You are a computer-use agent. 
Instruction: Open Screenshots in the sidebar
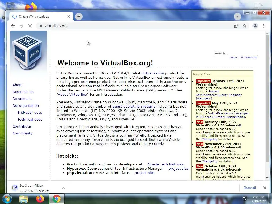tap(23, 92)
